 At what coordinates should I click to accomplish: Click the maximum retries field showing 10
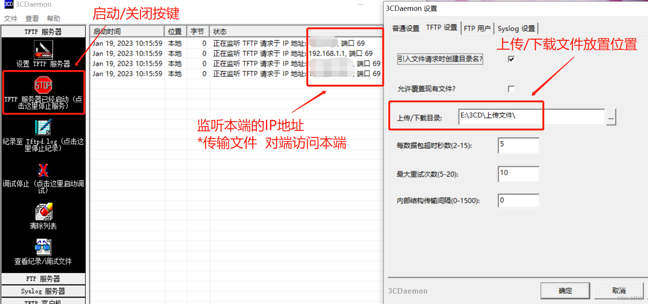(519, 174)
